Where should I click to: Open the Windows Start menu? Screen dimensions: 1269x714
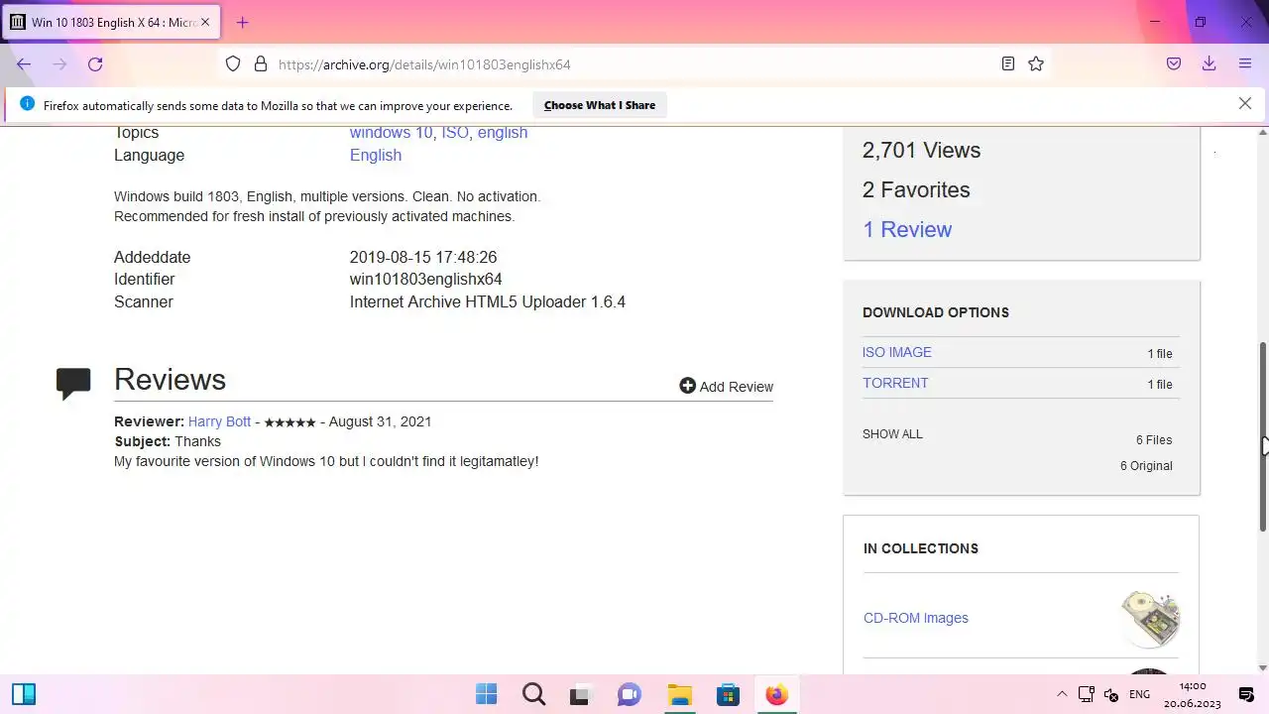(x=486, y=694)
